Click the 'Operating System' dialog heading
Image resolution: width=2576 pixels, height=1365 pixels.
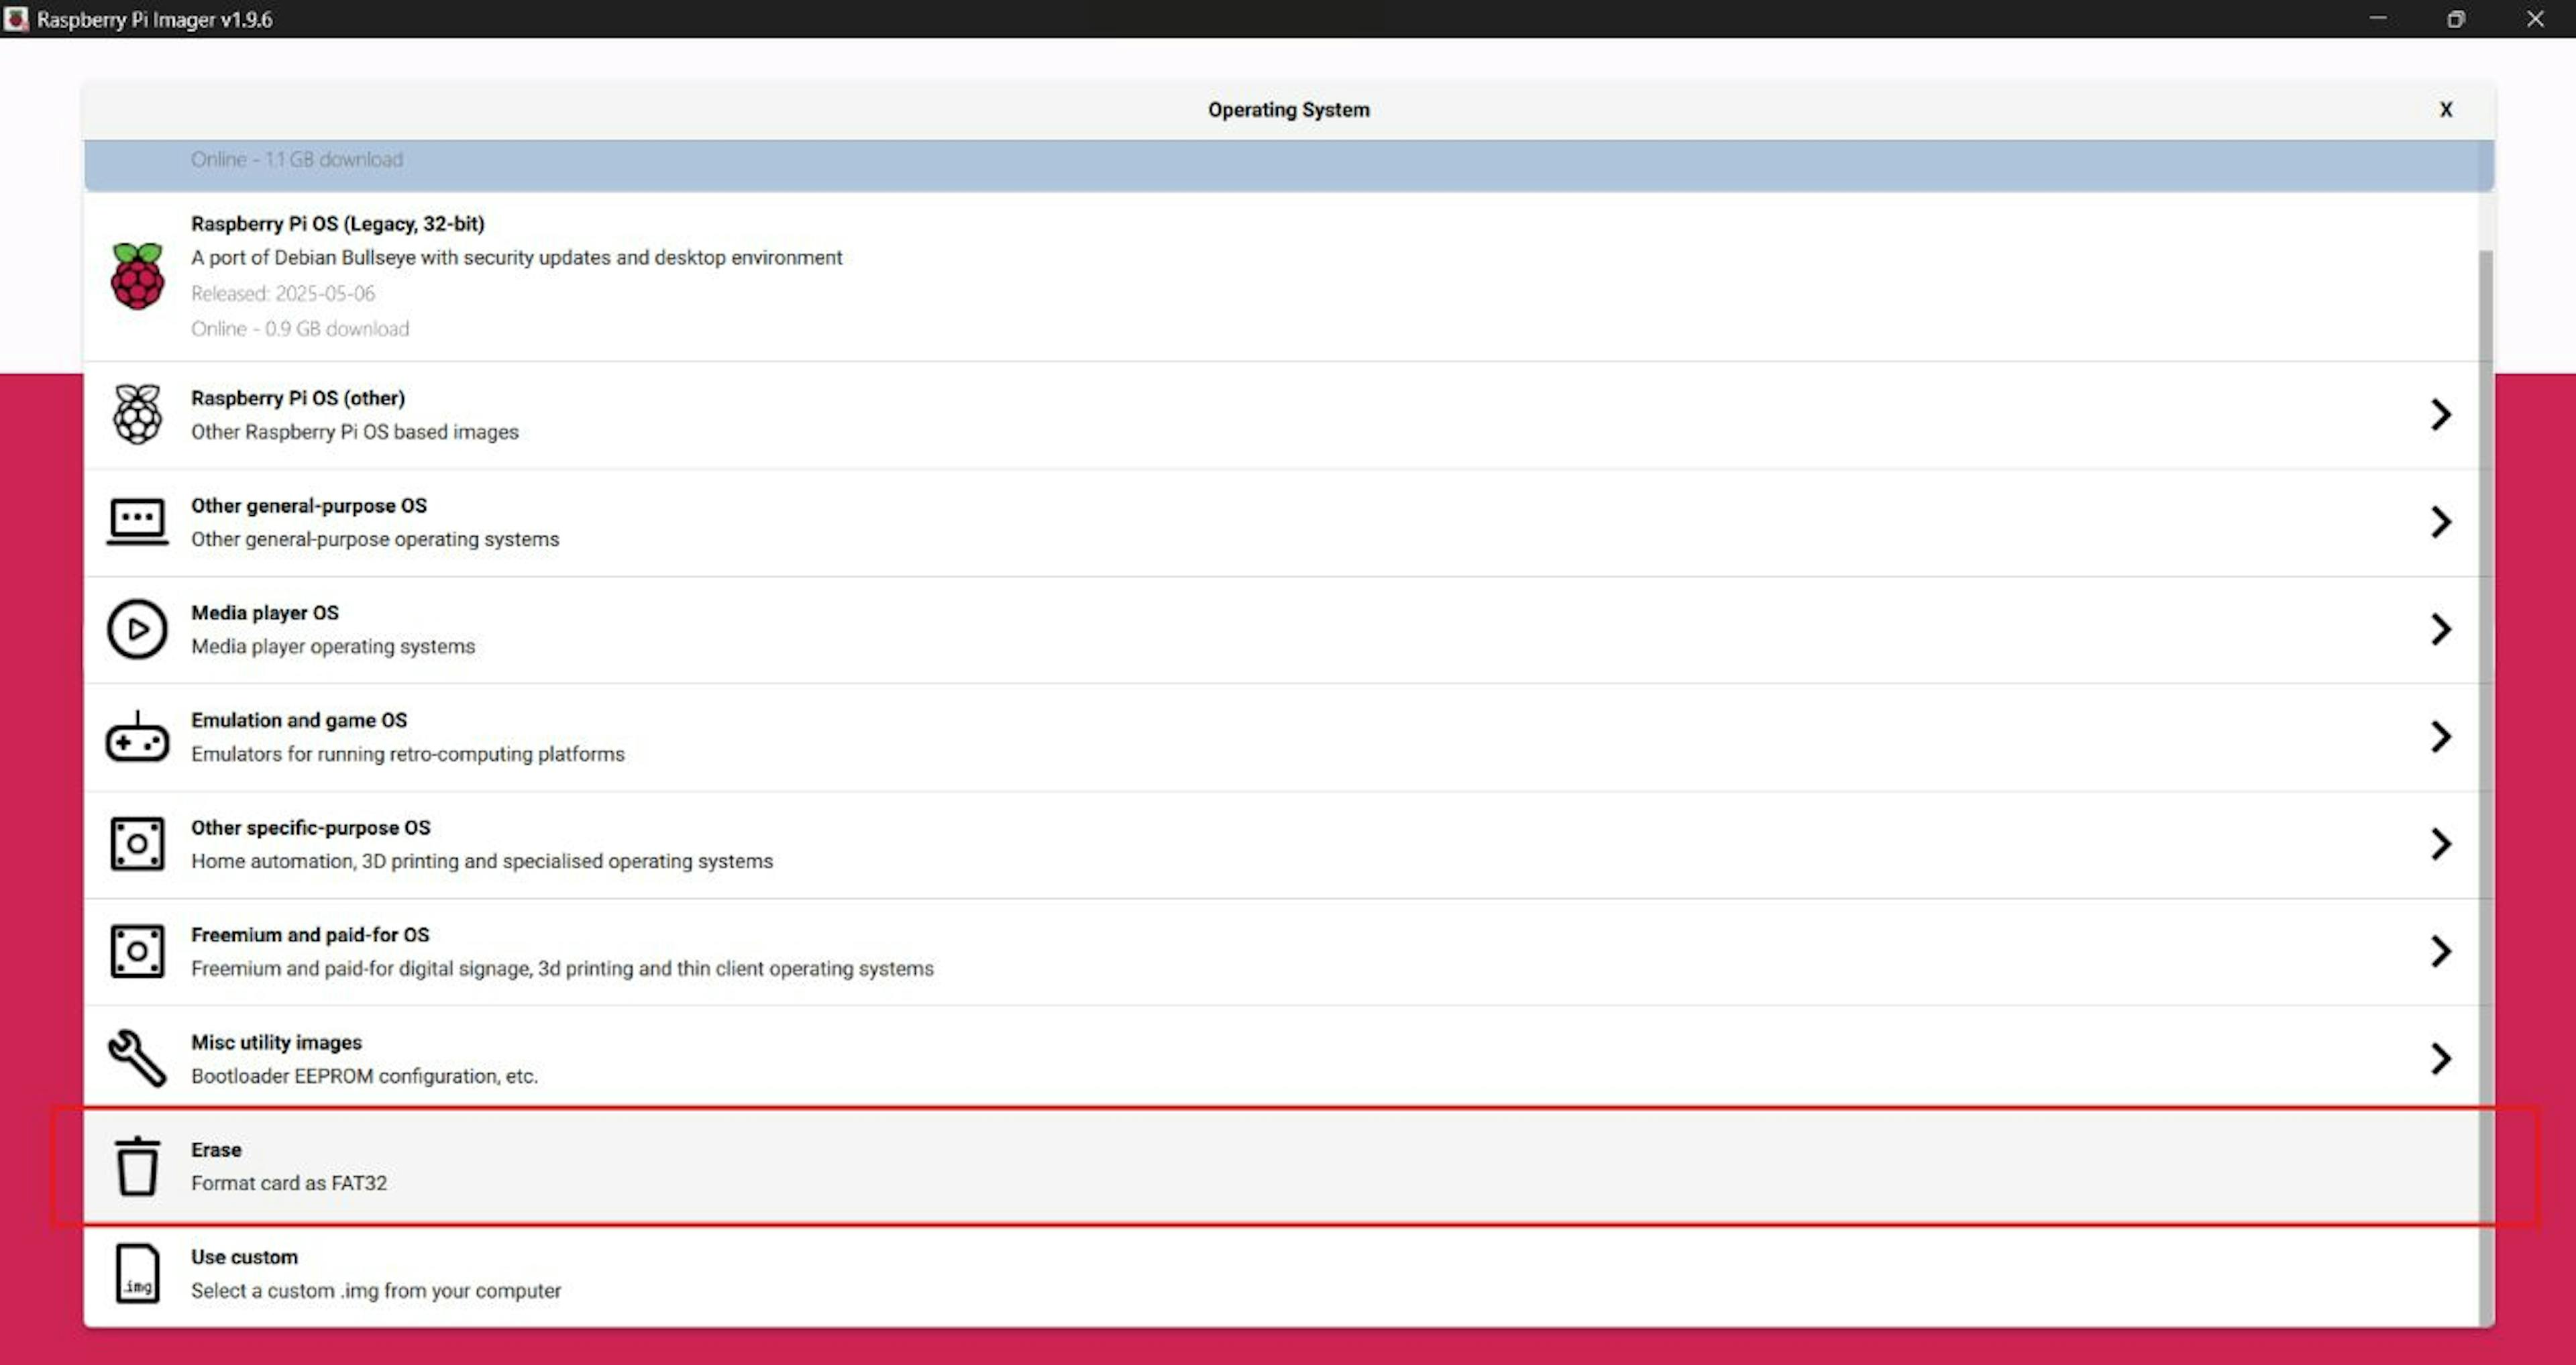[x=1288, y=110]
